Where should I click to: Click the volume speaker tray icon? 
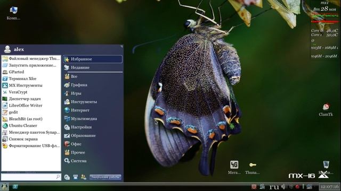click(283, 186)
